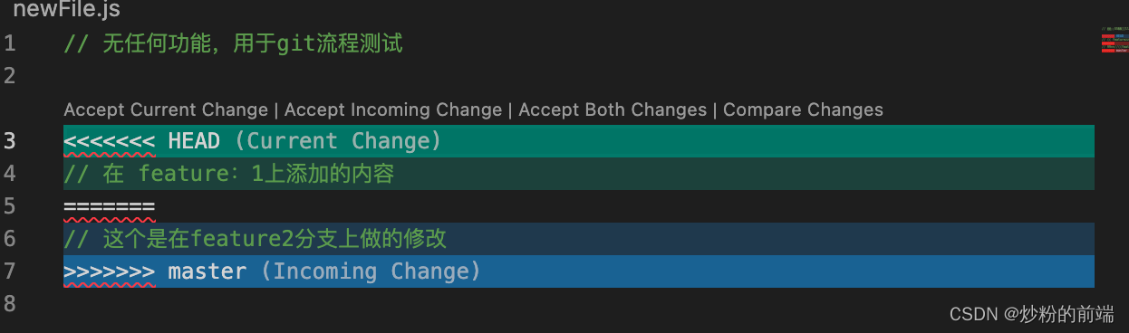Click line number 4 in gutter

pos(9,174)
